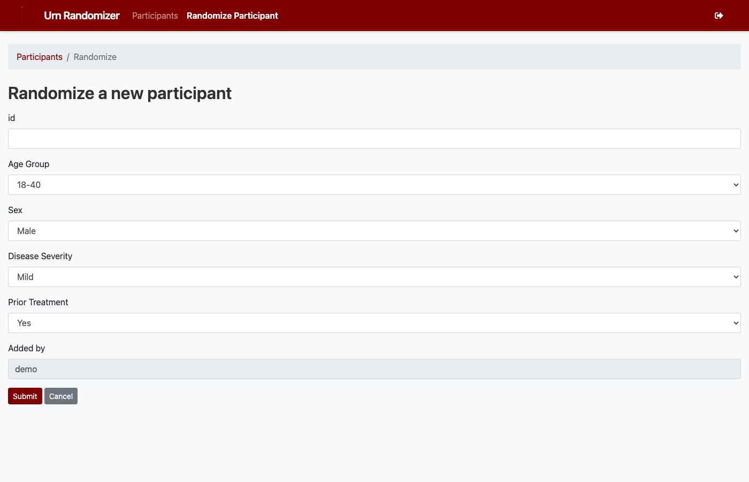749x482 pixels.
Task: Click the Randomize a new participant heading
Action: point(120,93)
